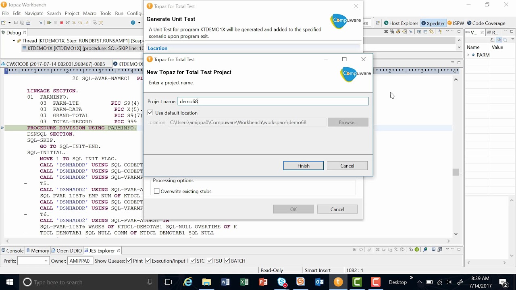
Task: Collapse the Thread KTDEMO1X tree node
Action: point(14,41)
